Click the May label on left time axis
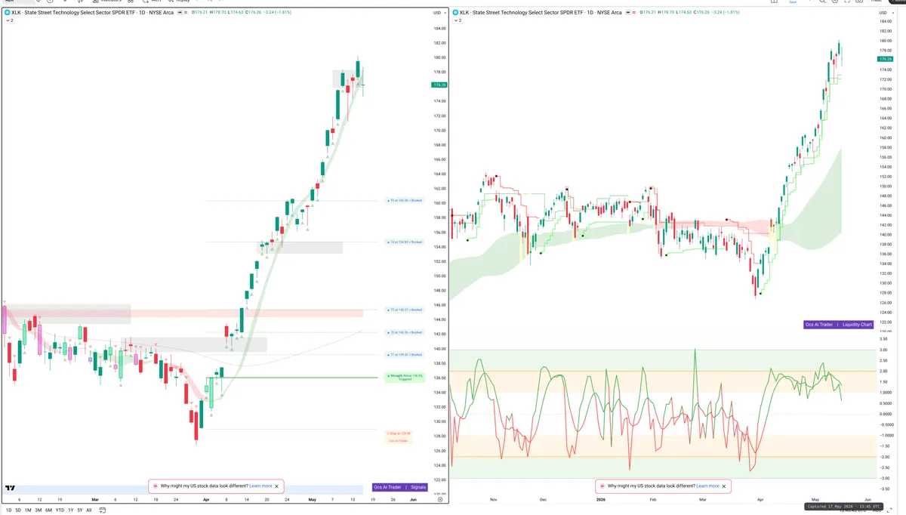 [x=312, y=500]
